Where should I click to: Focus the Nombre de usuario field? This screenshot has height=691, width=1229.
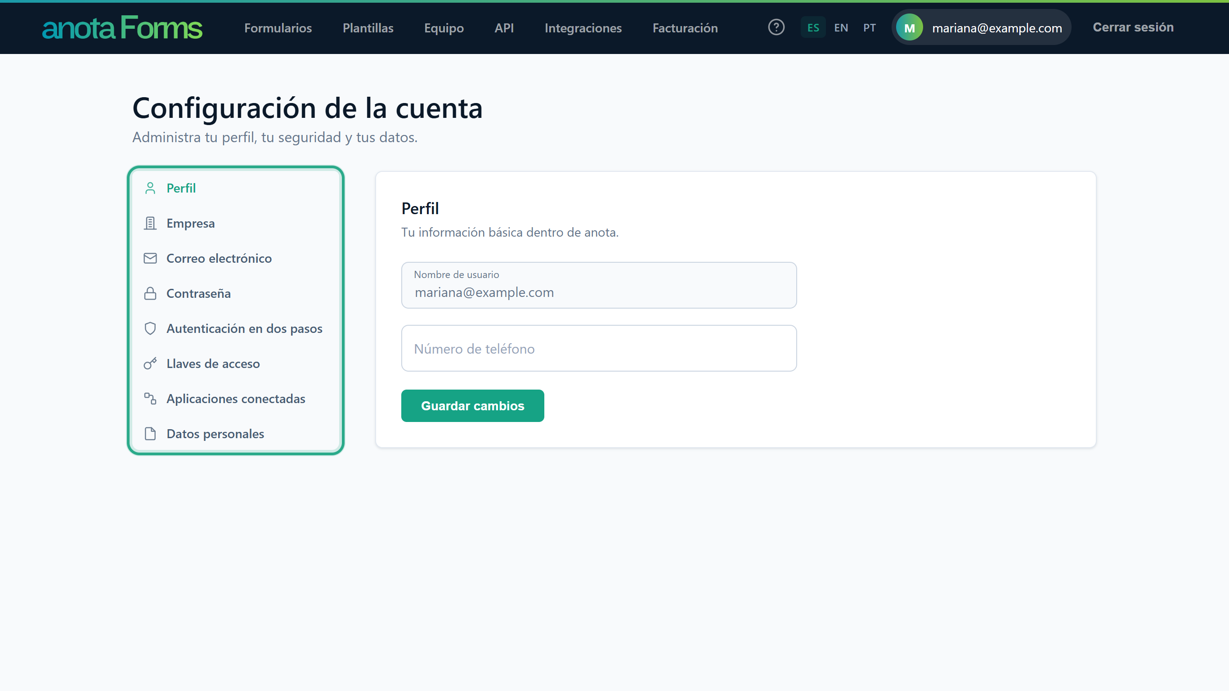point(599,285)
